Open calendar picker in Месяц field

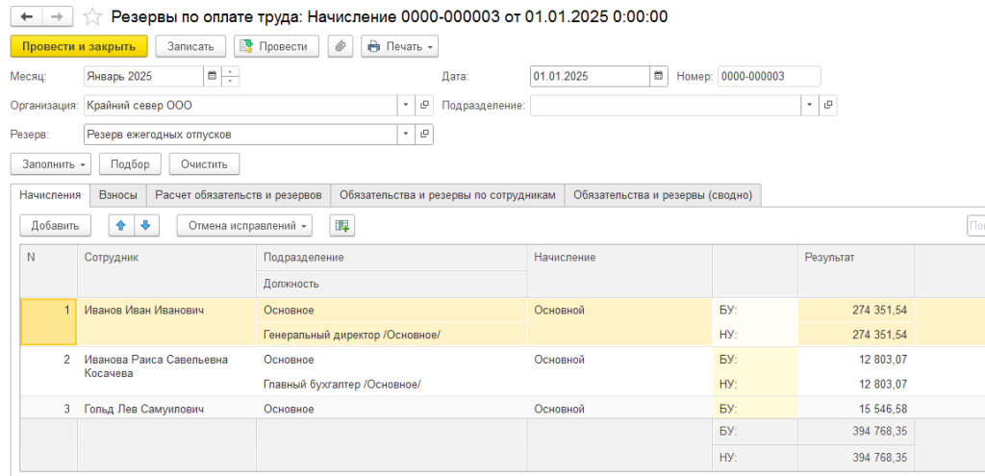[213, 76]
